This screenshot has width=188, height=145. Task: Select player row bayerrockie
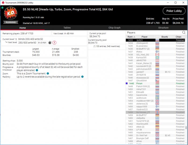pyautogui.click(x=155, y=95)
